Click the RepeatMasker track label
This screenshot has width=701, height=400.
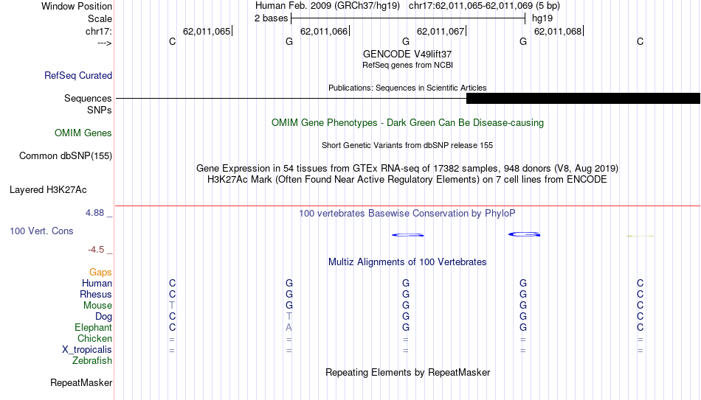point(81,382)
